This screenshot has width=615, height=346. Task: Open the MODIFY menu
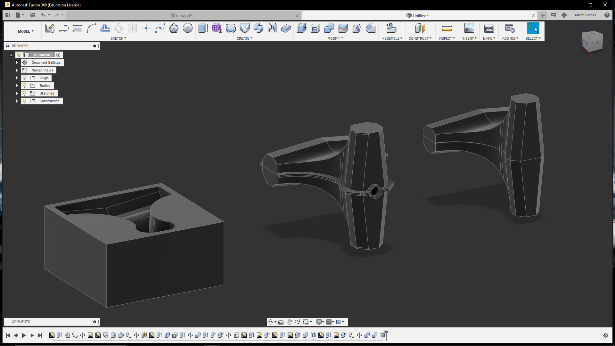pos(335,38)
